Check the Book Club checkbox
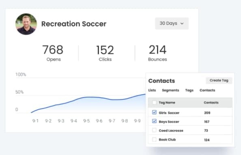 (x=154, y=139)
